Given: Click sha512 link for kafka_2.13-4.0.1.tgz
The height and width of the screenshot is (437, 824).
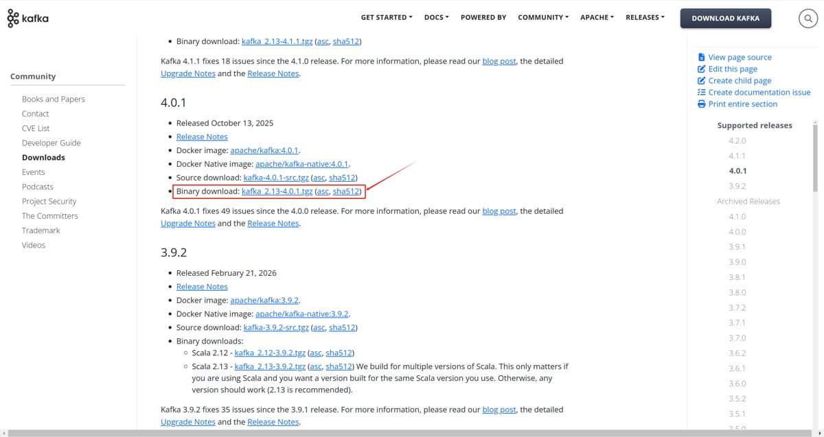Looking at the screenshot, I should point(346,191).
